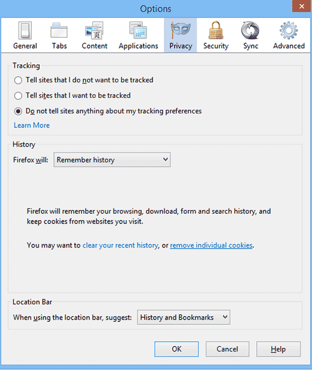Open the Content pane icon
Screen dimensions: 312x370
[x=94, y=31]
